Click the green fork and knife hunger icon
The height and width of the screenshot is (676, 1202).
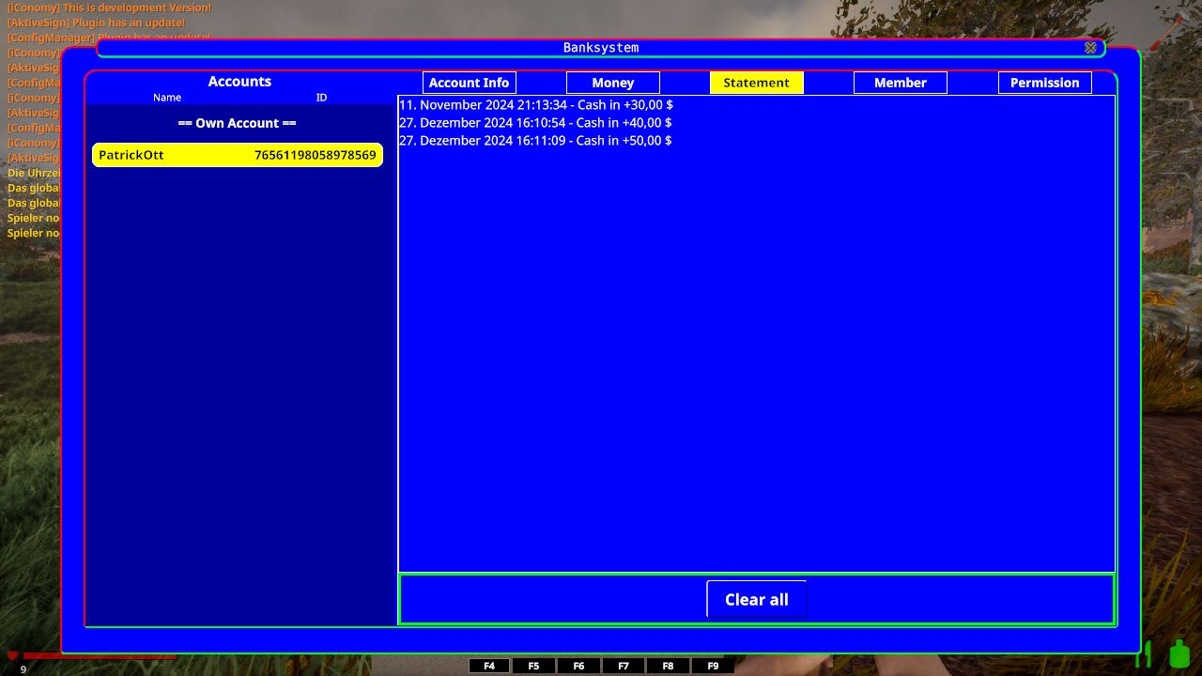tap(1147, 653)
